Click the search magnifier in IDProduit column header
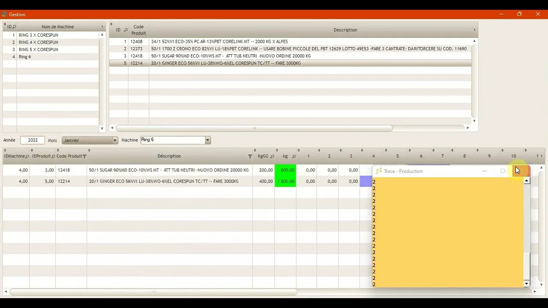The height and width of the screenshot is (308, 548). pyautogui.click(x=54, y=157)
